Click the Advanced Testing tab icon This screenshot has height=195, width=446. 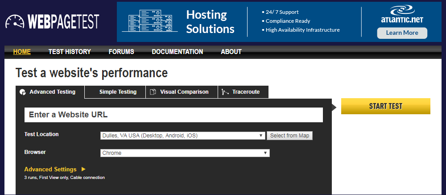[x=22, y=92]
